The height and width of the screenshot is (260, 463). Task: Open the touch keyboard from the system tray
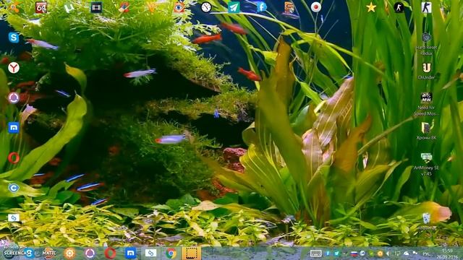315,253
